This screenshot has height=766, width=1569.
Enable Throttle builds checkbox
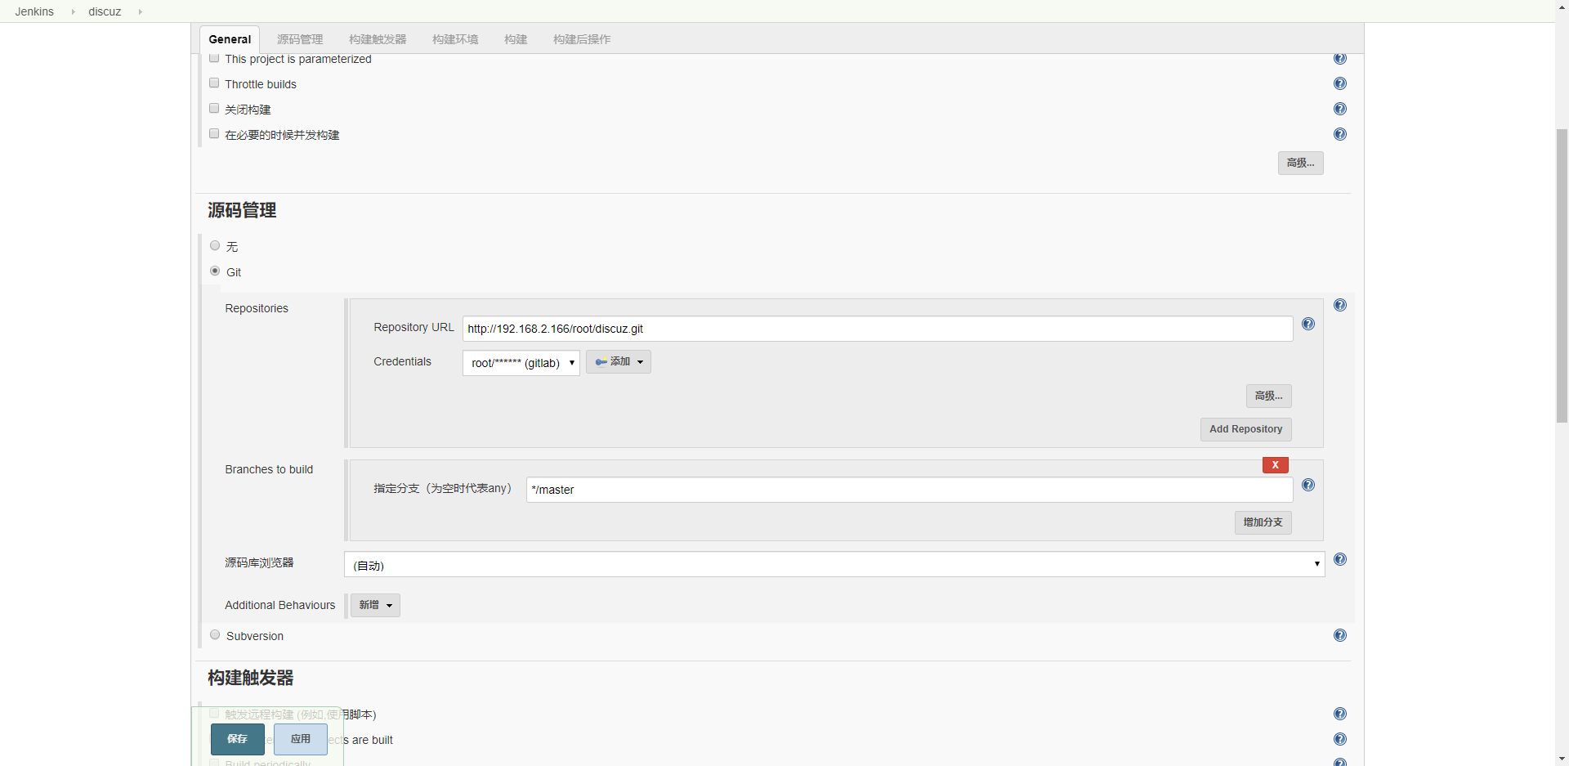[214, 83]
